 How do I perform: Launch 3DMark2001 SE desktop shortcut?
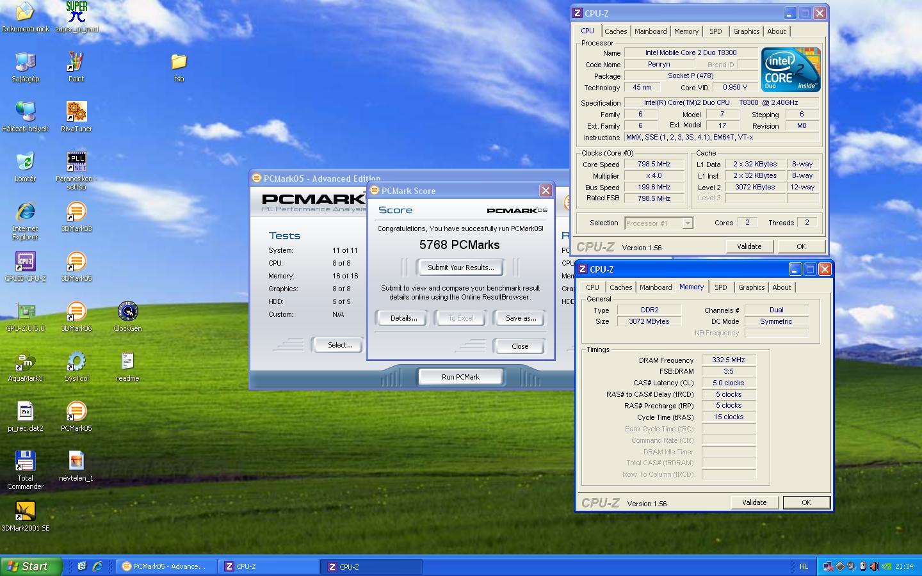[25, 516]
